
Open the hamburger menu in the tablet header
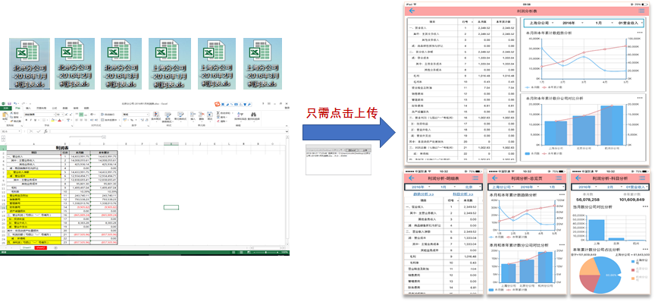641,11
